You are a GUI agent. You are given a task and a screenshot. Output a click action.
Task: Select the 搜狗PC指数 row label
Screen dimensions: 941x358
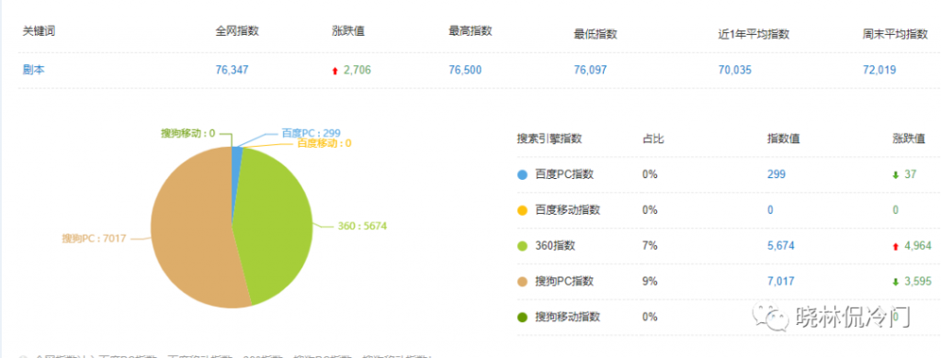pyautogui.click(x=565, y=281)
